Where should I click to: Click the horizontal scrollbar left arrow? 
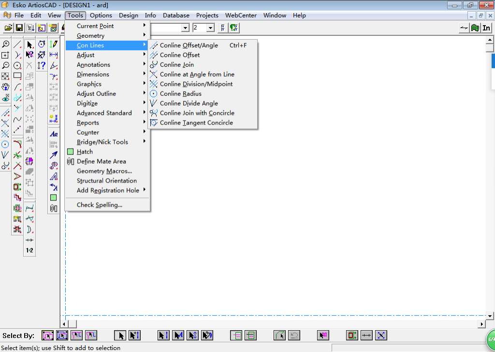(x=64, y=324)
